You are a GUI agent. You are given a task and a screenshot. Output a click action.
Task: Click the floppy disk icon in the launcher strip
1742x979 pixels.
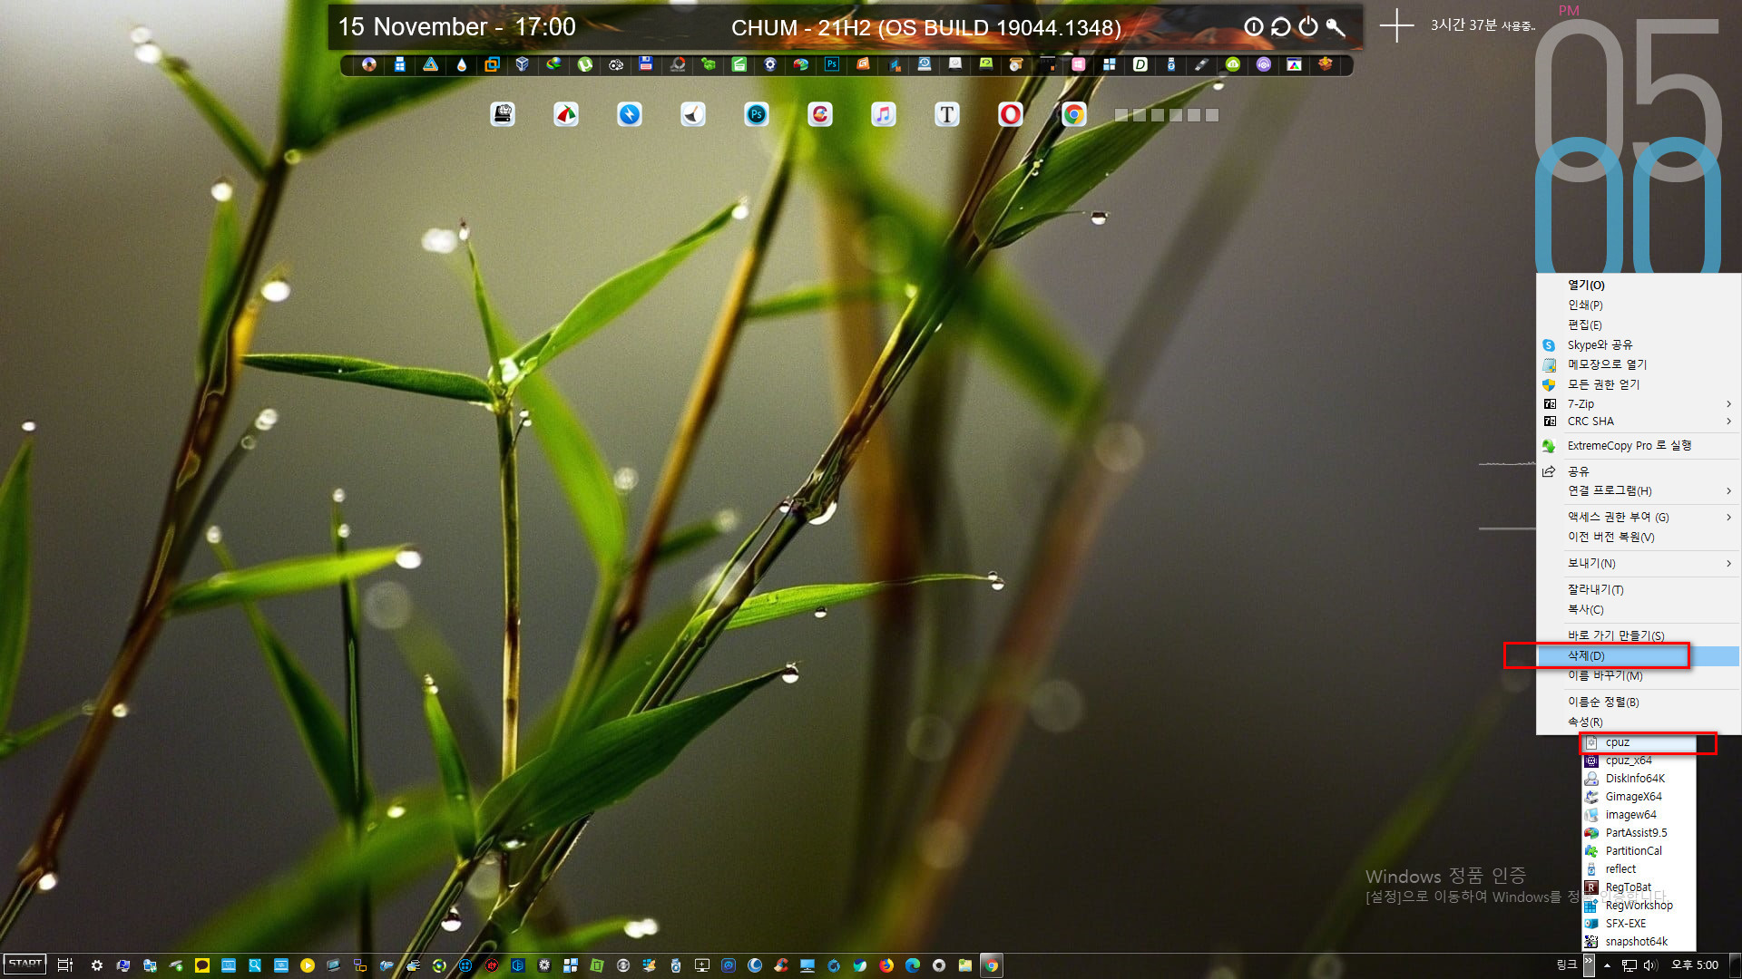[x=645, y=64]
